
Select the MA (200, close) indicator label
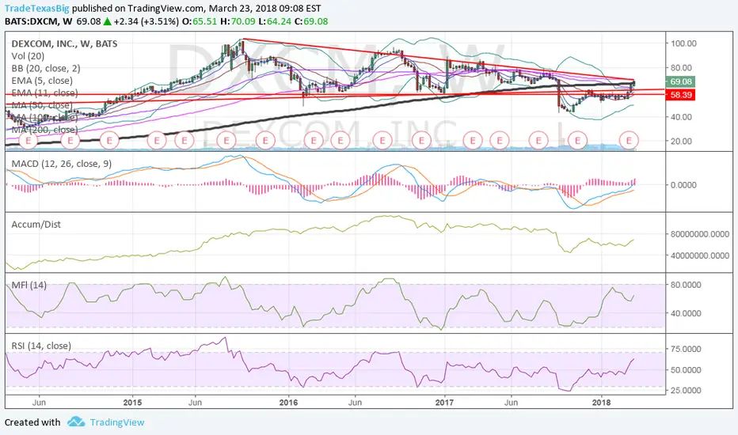coord(44,130)
